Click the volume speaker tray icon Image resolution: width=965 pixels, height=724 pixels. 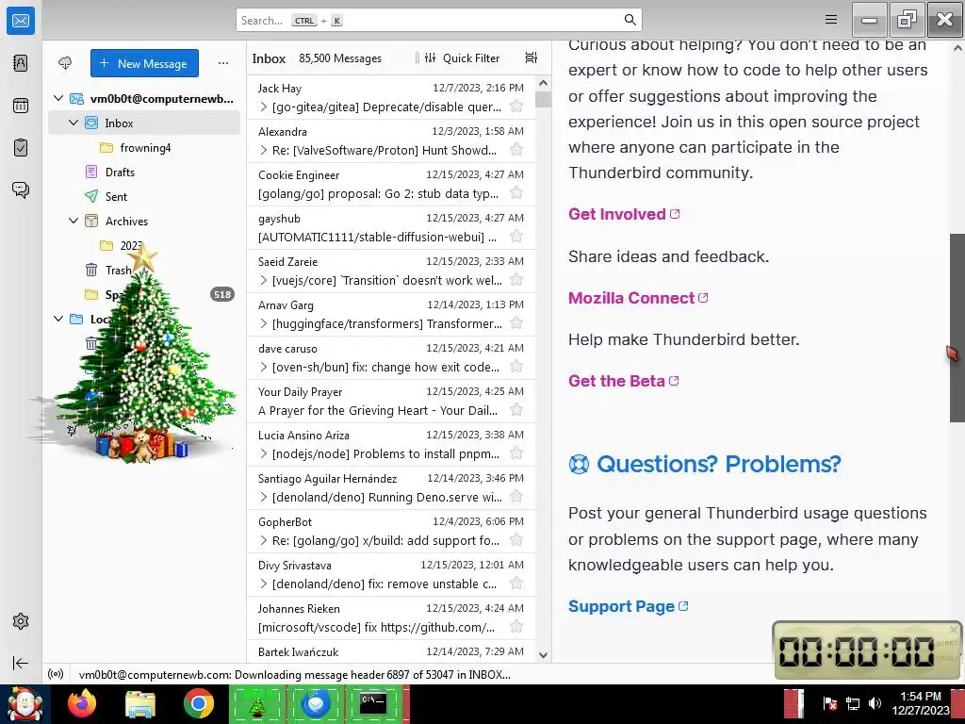pos(875,703)
